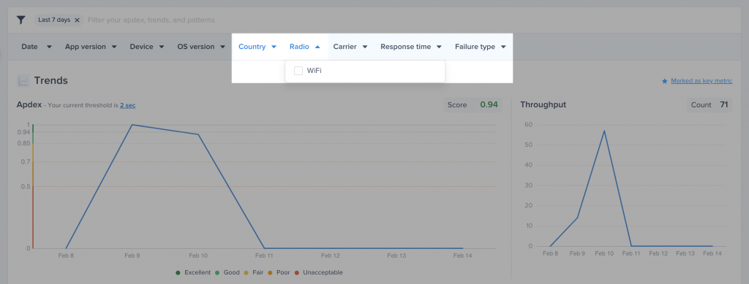
Task: Open the Carrier filter dropdown
Action: pyautogui.click(x=350, y=47)
